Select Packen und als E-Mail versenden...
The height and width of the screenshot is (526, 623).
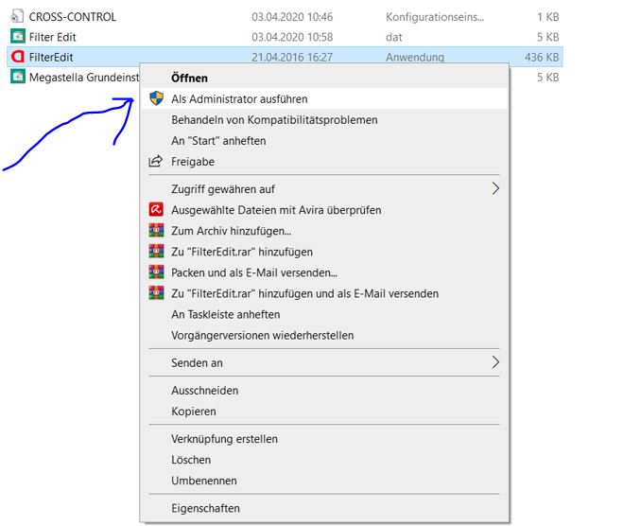pyautogui.click(x=324, y=272)
